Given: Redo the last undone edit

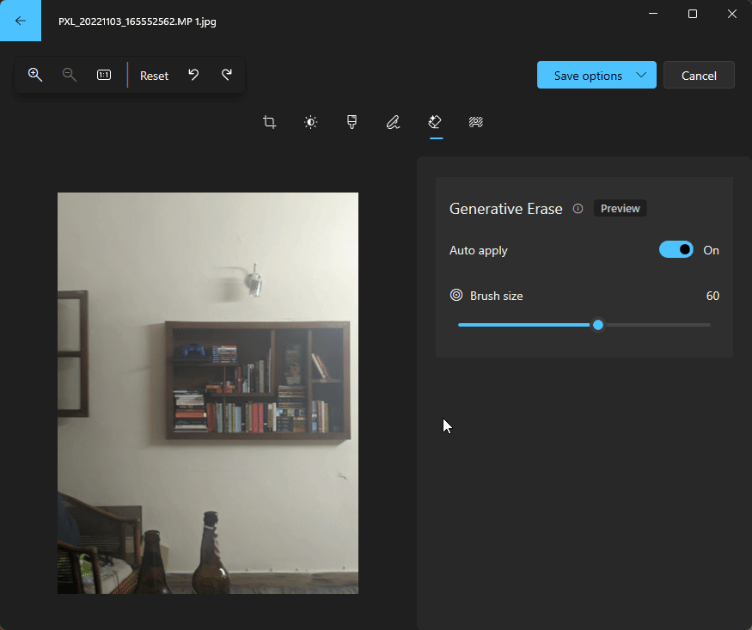Looking at the screenshot, I should click(227, 75).
